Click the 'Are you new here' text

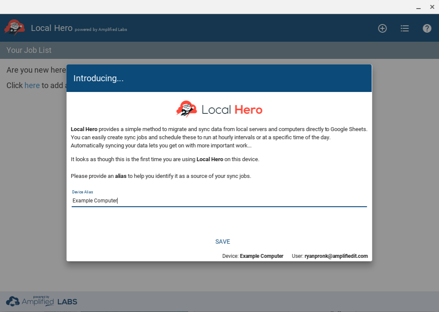click(36, 70)
